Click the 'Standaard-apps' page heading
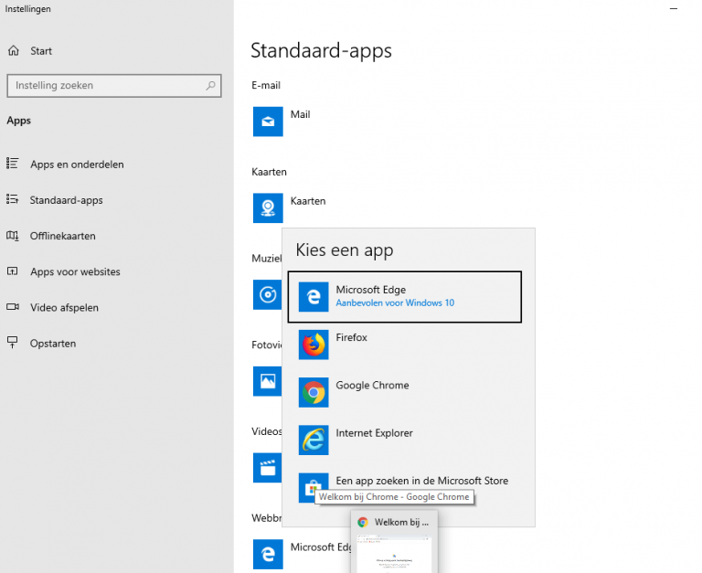The image size is (702, 573). pos(321,50)
